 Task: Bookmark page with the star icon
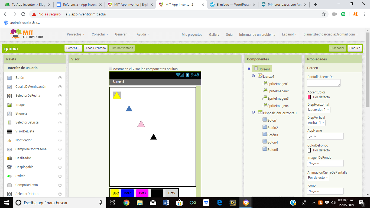pos(323,14)
